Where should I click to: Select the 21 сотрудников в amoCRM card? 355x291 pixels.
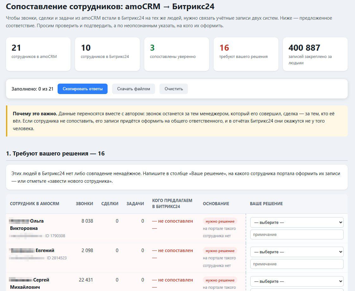coord(38,54)
